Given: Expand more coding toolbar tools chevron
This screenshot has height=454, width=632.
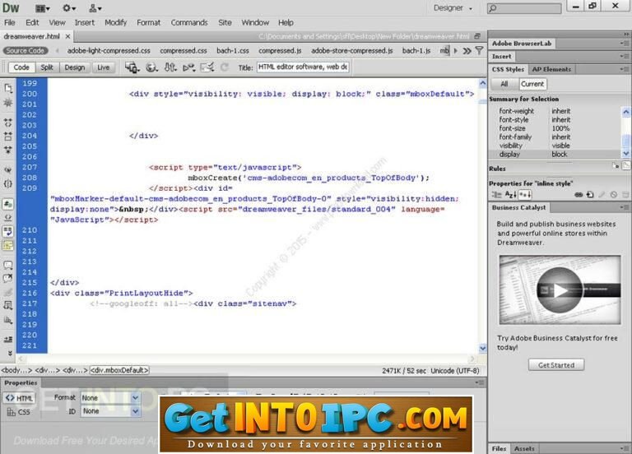Looking at the screenshot, I should click(9, 353).
